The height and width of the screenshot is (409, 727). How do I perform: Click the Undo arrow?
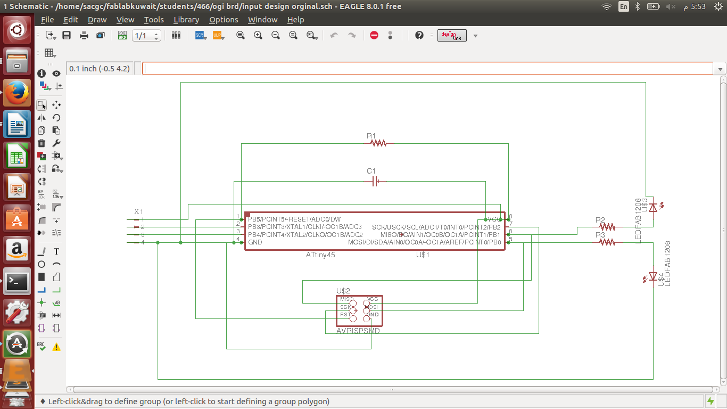click(334, 35)
